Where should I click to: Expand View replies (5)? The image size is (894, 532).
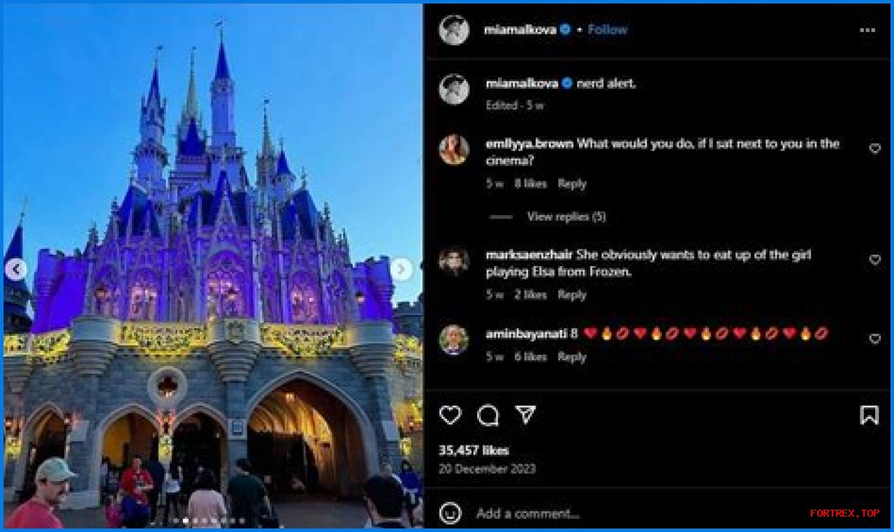pos(566,216)
